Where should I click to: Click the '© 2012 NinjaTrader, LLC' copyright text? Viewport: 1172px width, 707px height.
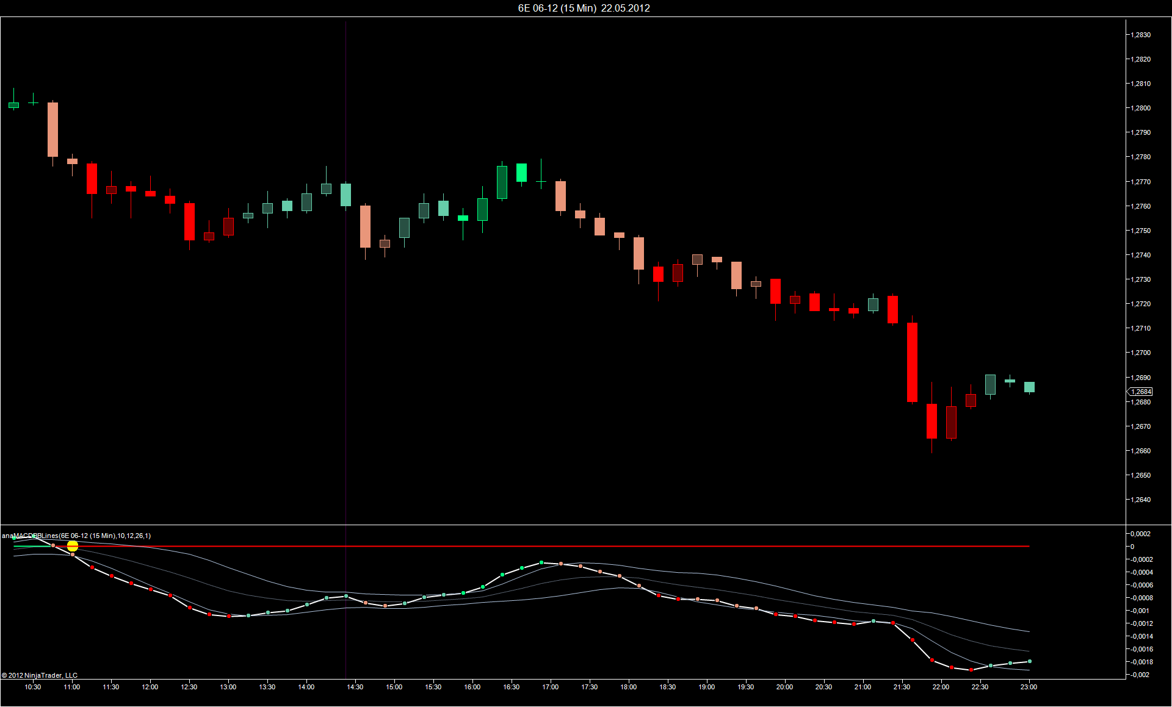pos(40,675)
